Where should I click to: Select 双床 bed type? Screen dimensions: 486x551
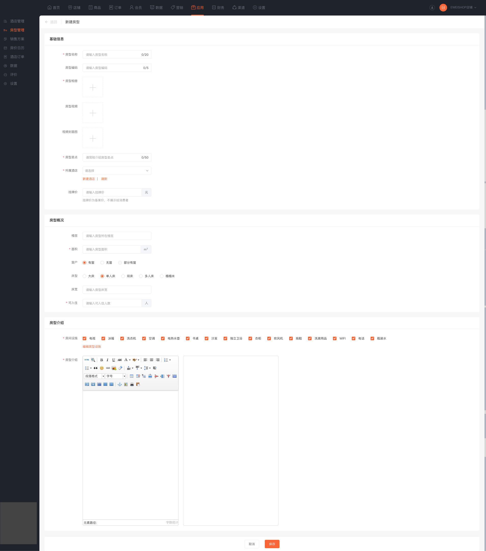pyautogui.click(x=127, y=276)
